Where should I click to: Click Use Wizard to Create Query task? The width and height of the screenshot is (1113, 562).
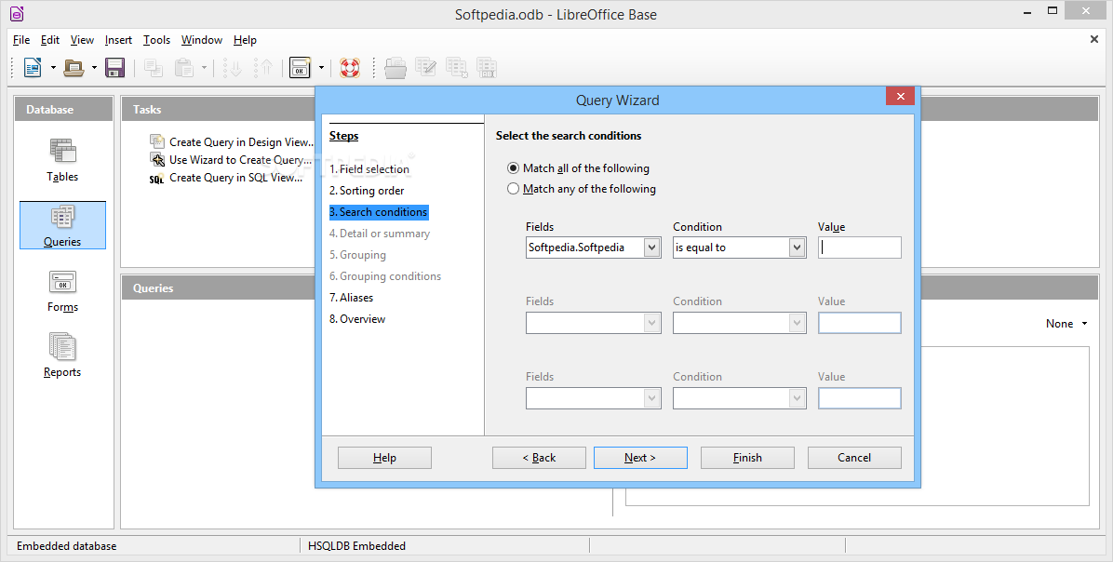click(232, 160)
